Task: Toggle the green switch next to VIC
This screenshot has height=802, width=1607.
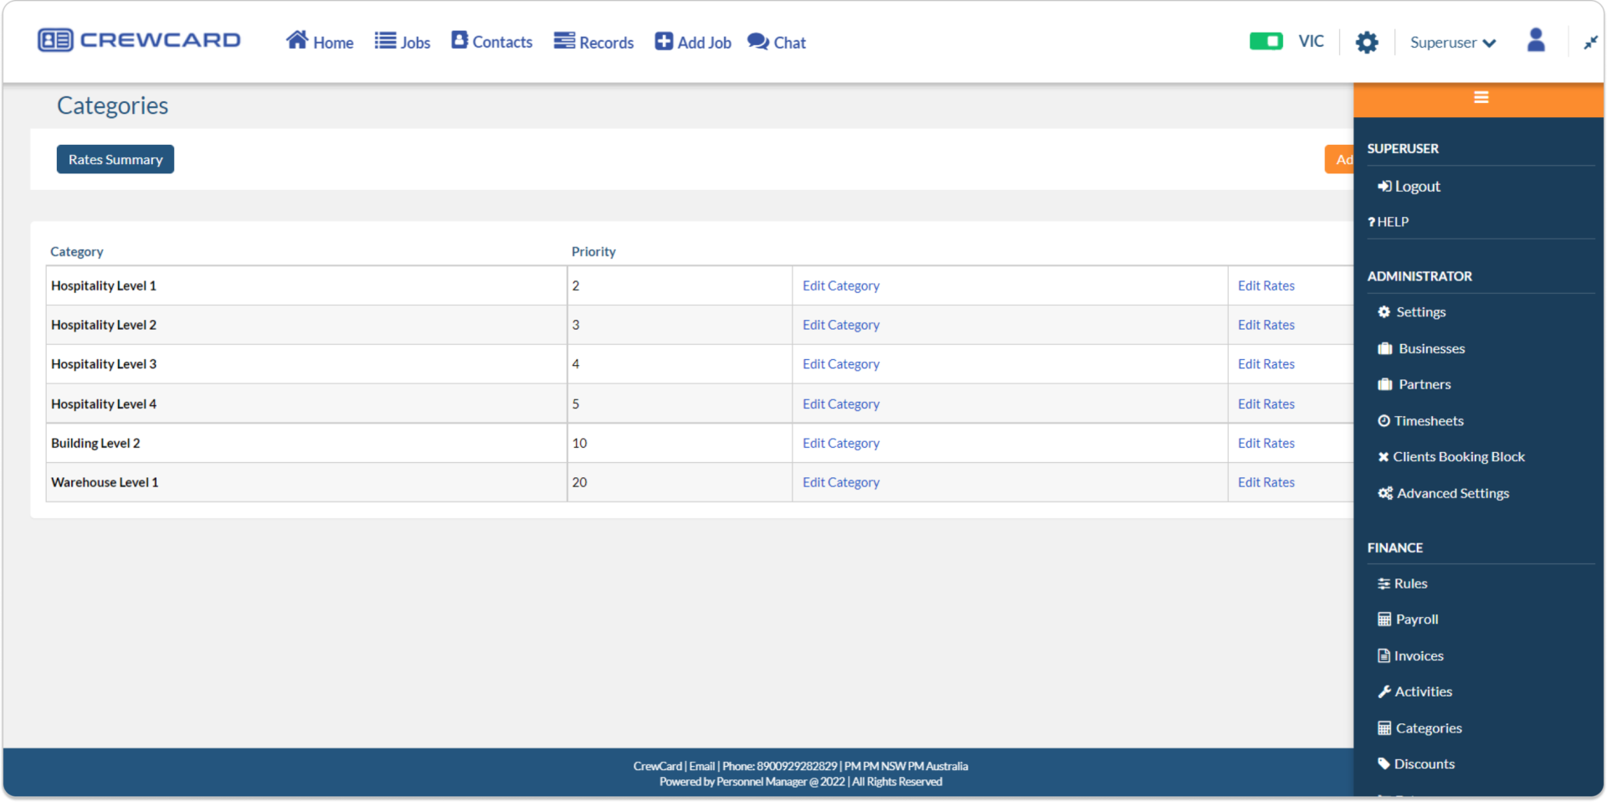Action: (1266, 40)
